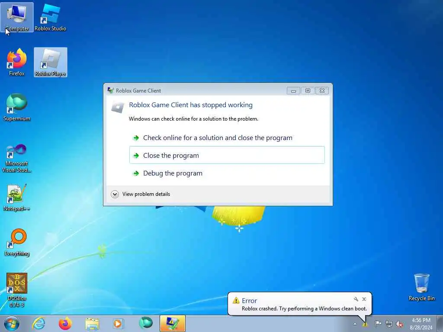Show hidden system tray icons
Viewport: 443px width, 332px height.
[355, 324]
